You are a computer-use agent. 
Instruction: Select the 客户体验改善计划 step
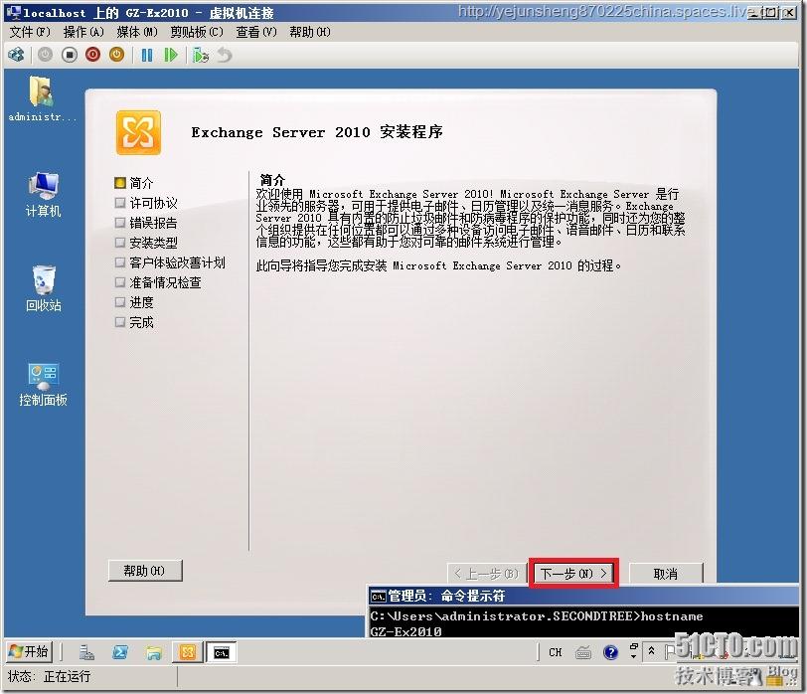click(170, 262)
